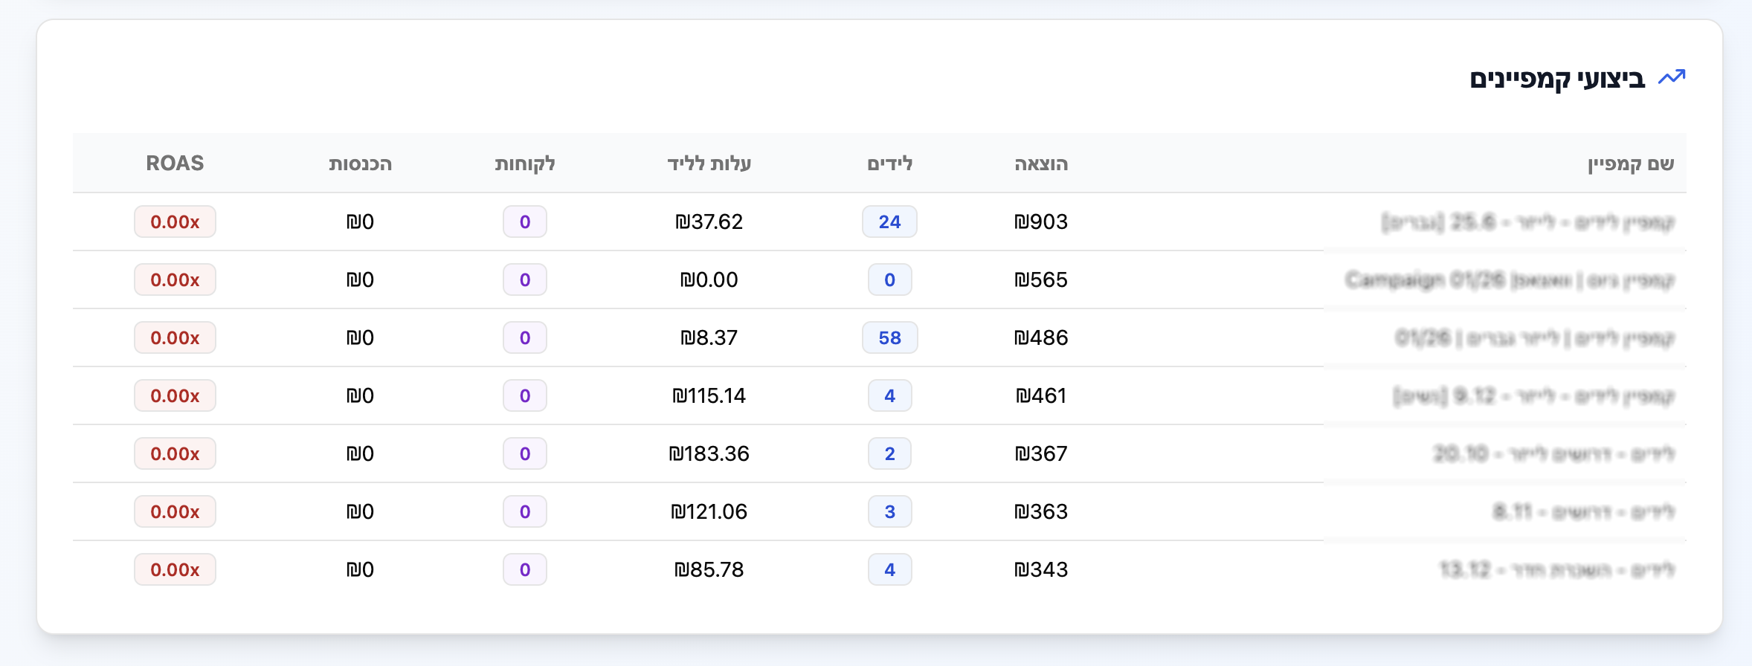Open the campaign name in the ₪486 row
1752x666 pixels.
point(1535,338)
